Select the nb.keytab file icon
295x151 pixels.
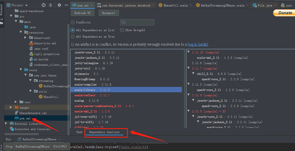(x=31, y=59)
